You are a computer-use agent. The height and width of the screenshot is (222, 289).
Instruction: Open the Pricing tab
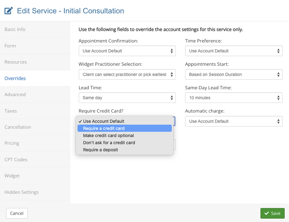pyautogui.click(x=12, y=143)
